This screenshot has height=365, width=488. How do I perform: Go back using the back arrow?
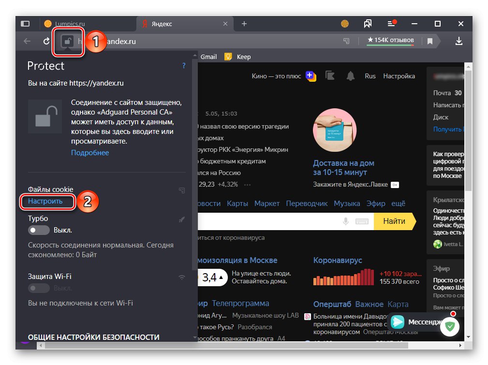point(27,41)
